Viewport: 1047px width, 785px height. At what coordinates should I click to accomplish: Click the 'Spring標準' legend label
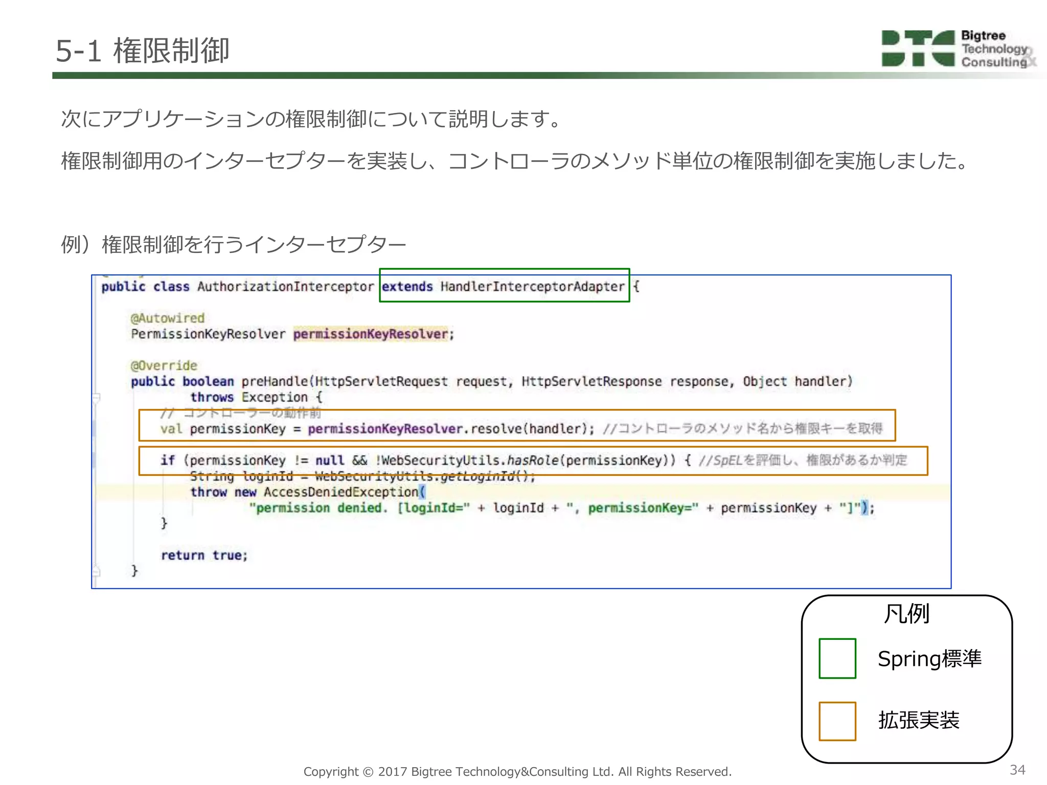[x=929, y=659]
